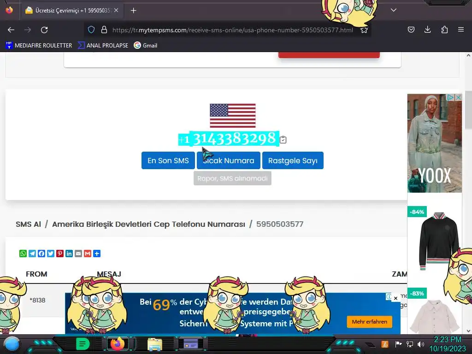Share the page via Telegram
The height and width of the screenshot is (354, 472).
(32, 254)
